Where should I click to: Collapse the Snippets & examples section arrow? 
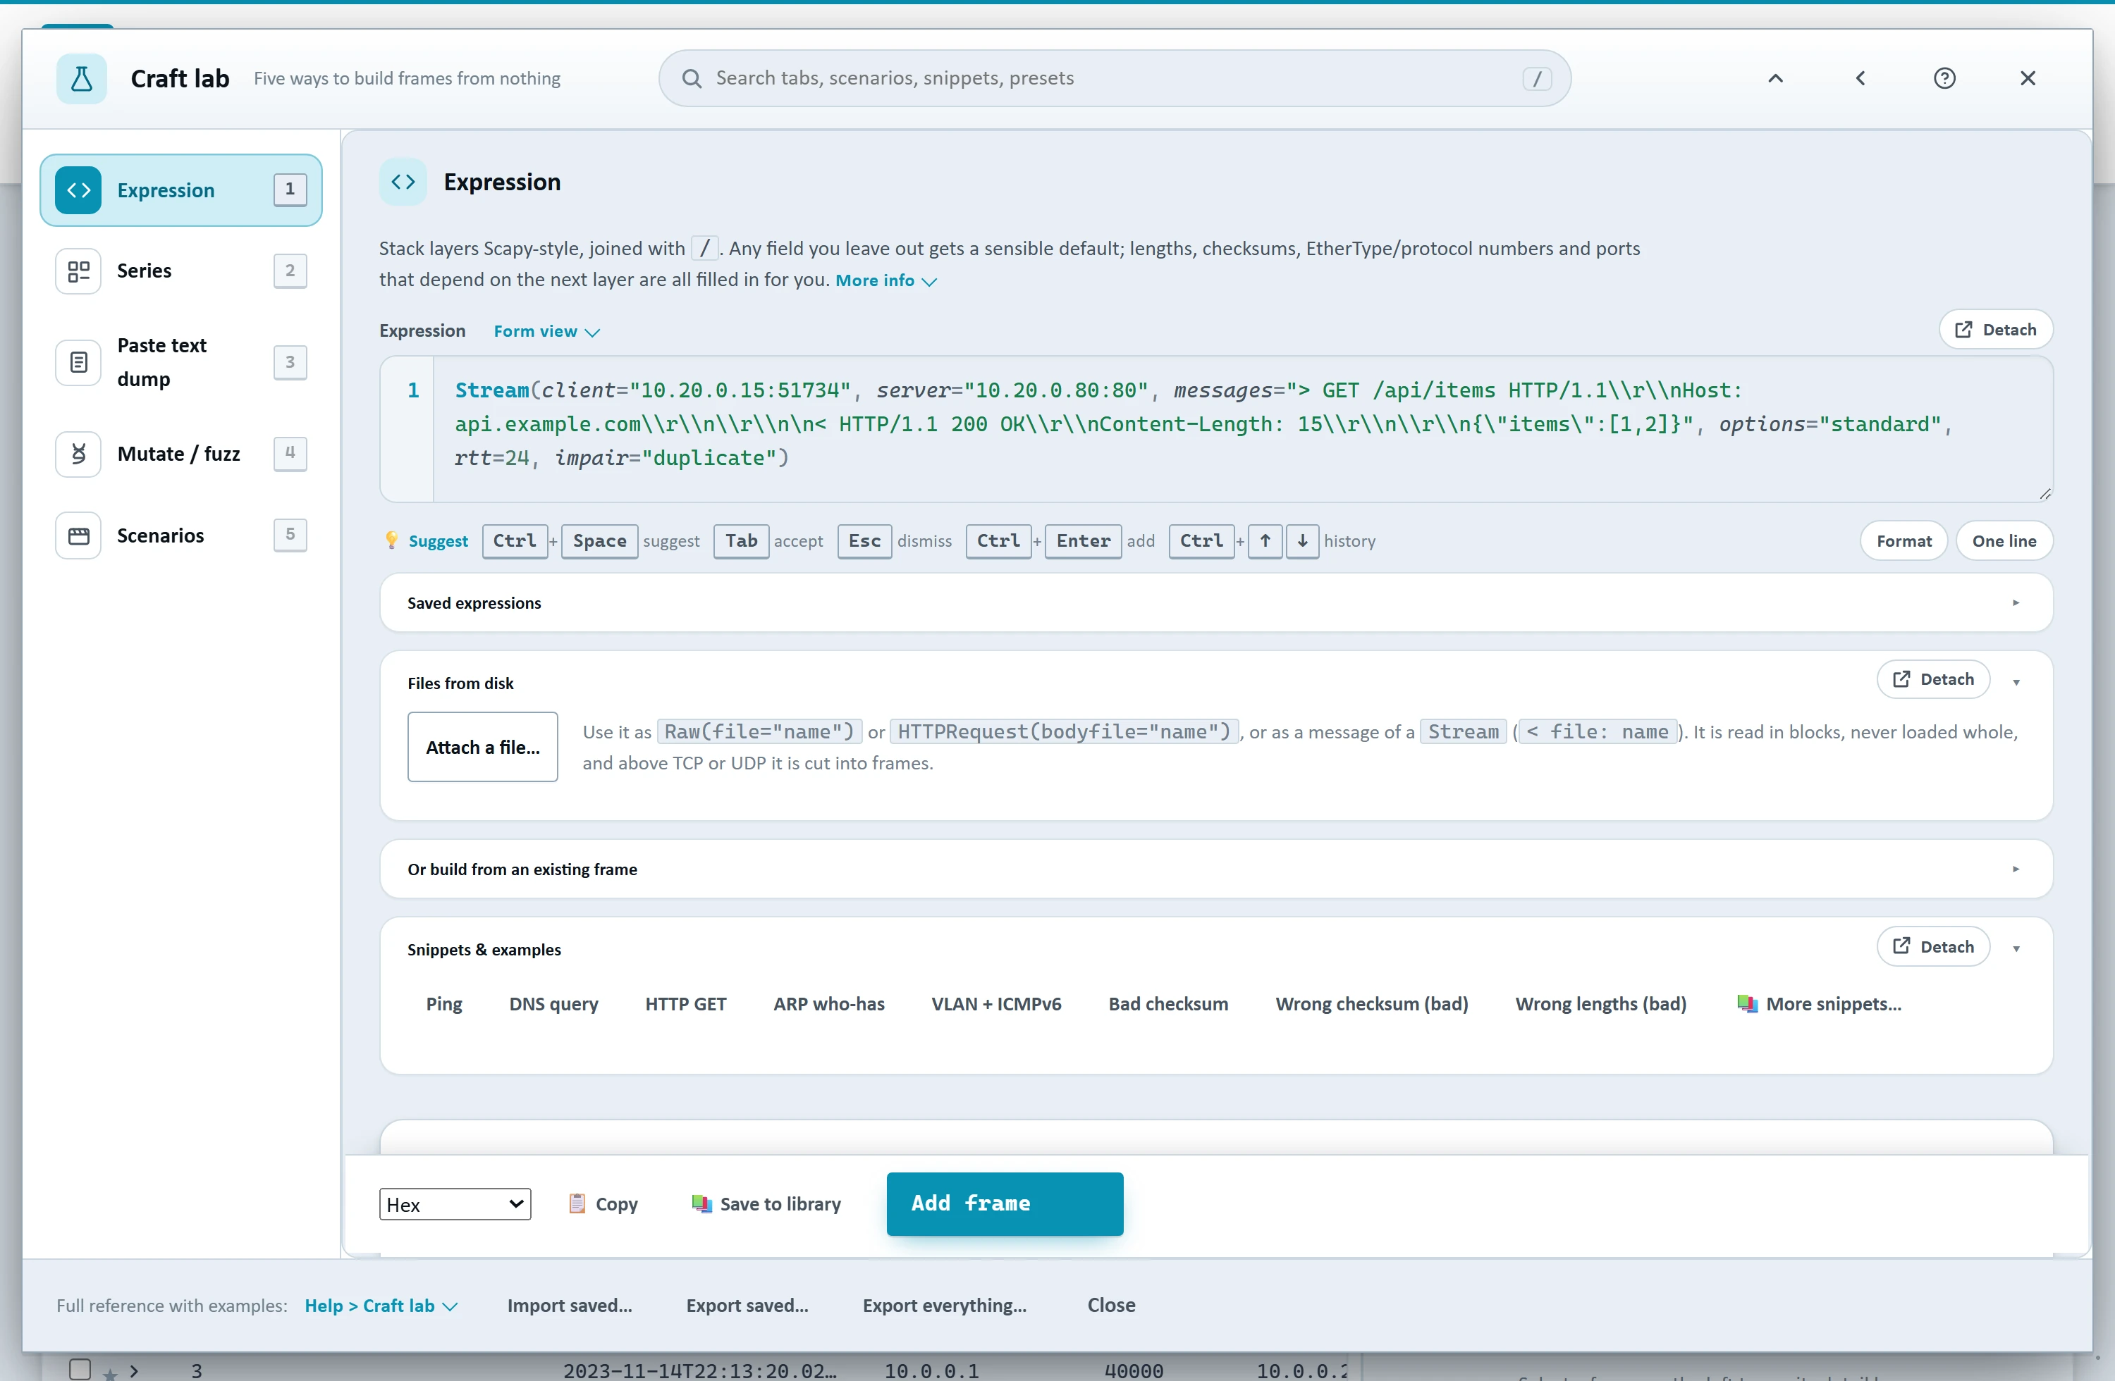click(x=2016, y=948)
